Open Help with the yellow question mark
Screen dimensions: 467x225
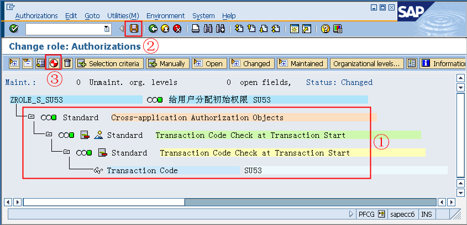(x=326, y=29)
